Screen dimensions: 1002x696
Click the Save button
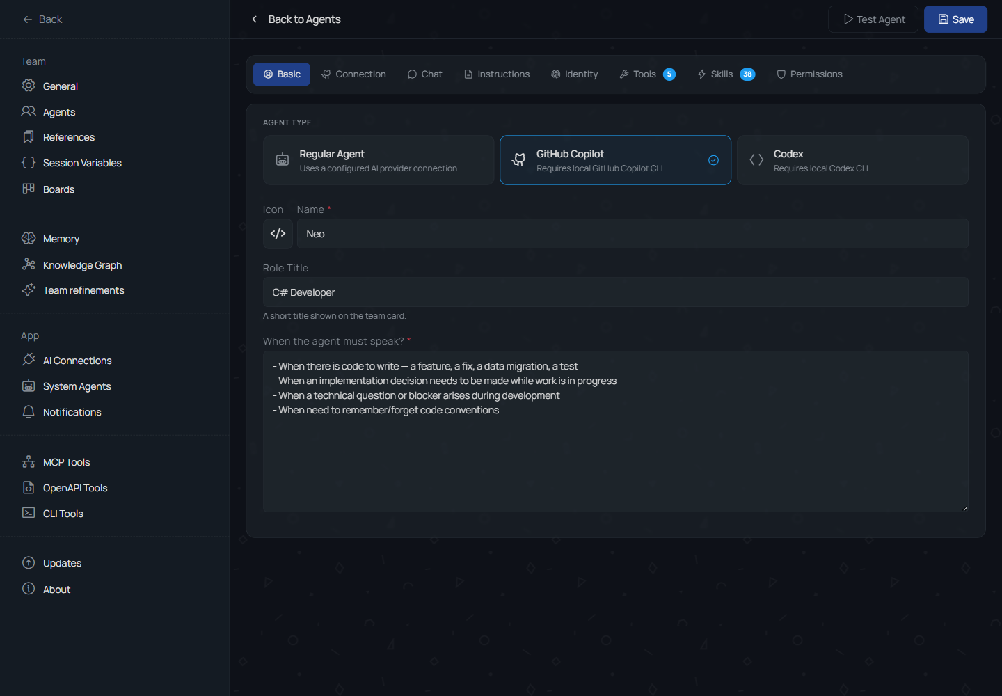click(955, 19)
